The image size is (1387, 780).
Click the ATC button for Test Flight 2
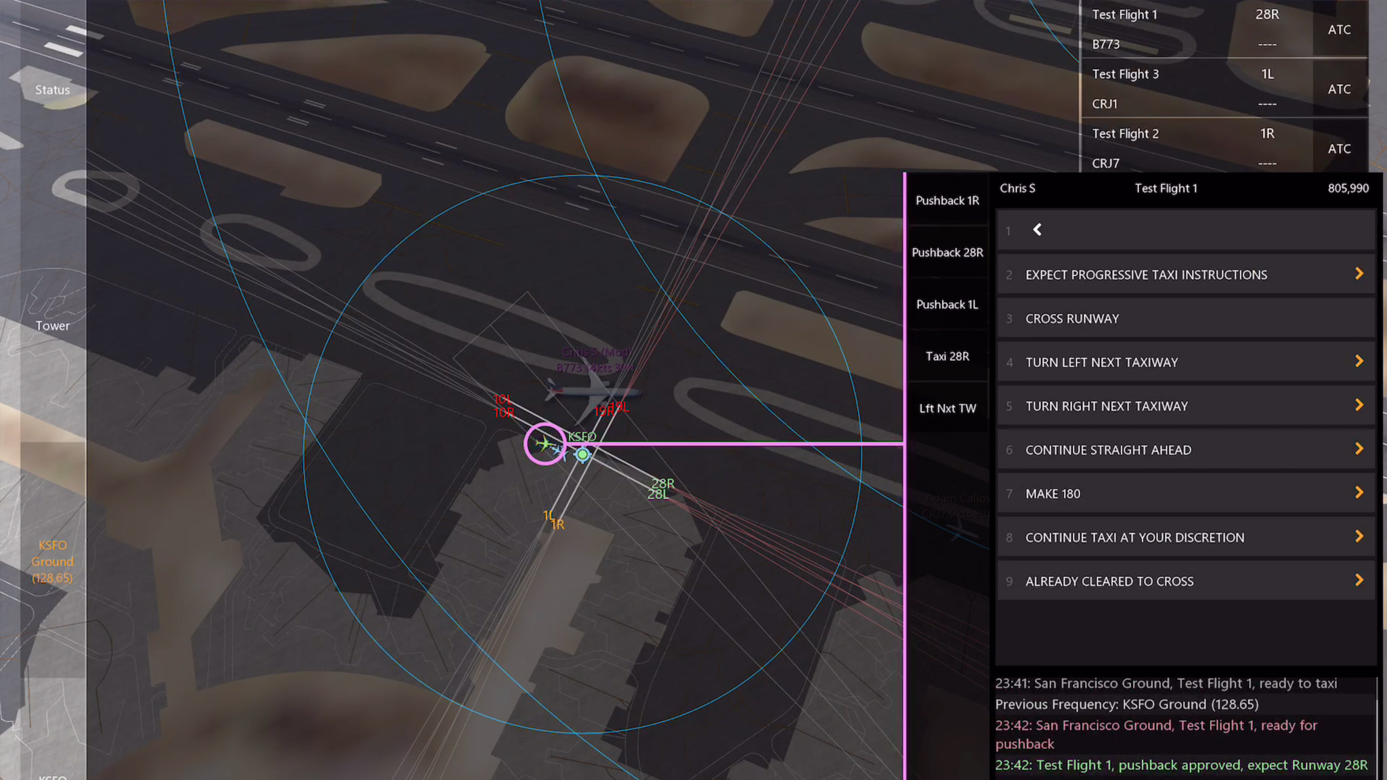click(x=1339, y=149)
